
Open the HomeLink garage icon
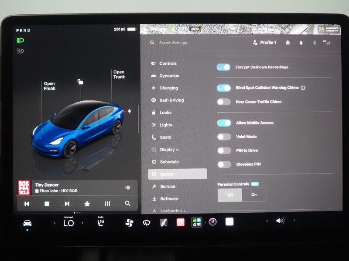(x=287, y=43)
